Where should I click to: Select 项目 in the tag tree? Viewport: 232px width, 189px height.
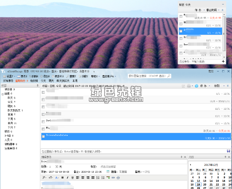coord(8,131)
